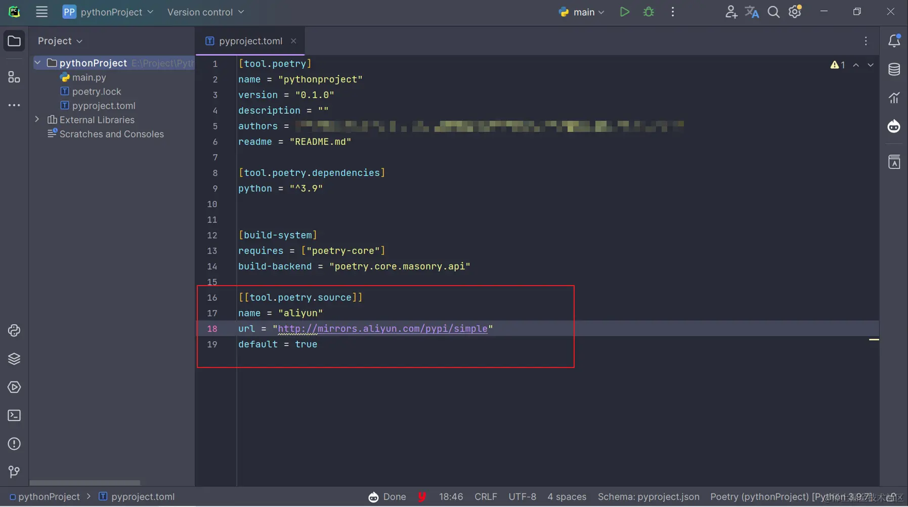The image size is (908, 507).
Task: Click the 18:46 cursor position indicator
Action: pyautogui.click(x=451, y=497)
